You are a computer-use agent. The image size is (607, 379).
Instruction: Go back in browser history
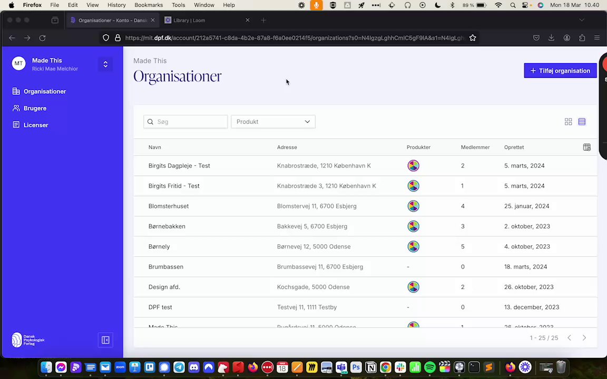(12, 38)
